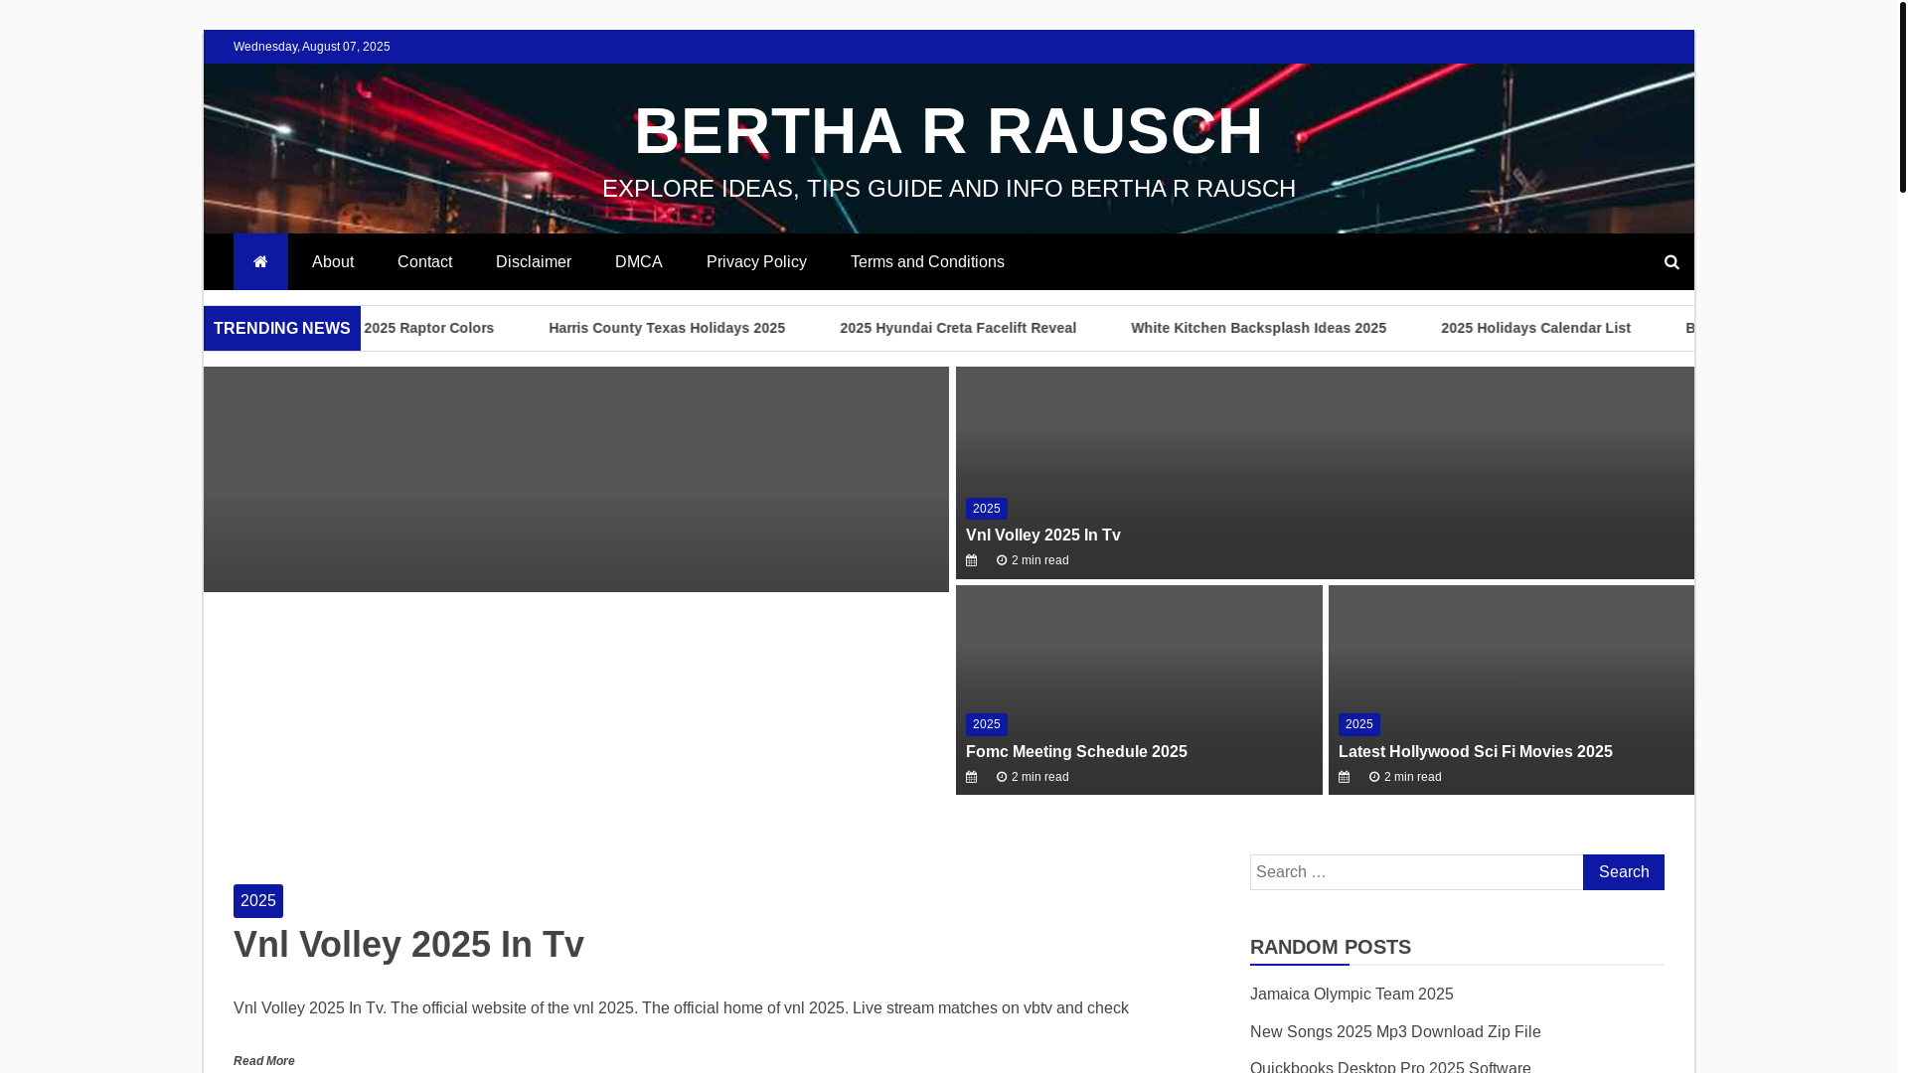The height and width of the screenshot is (1073, 1908).
Task: Open the About menu item
Action: pyautogui.click(x=333, y=262)
